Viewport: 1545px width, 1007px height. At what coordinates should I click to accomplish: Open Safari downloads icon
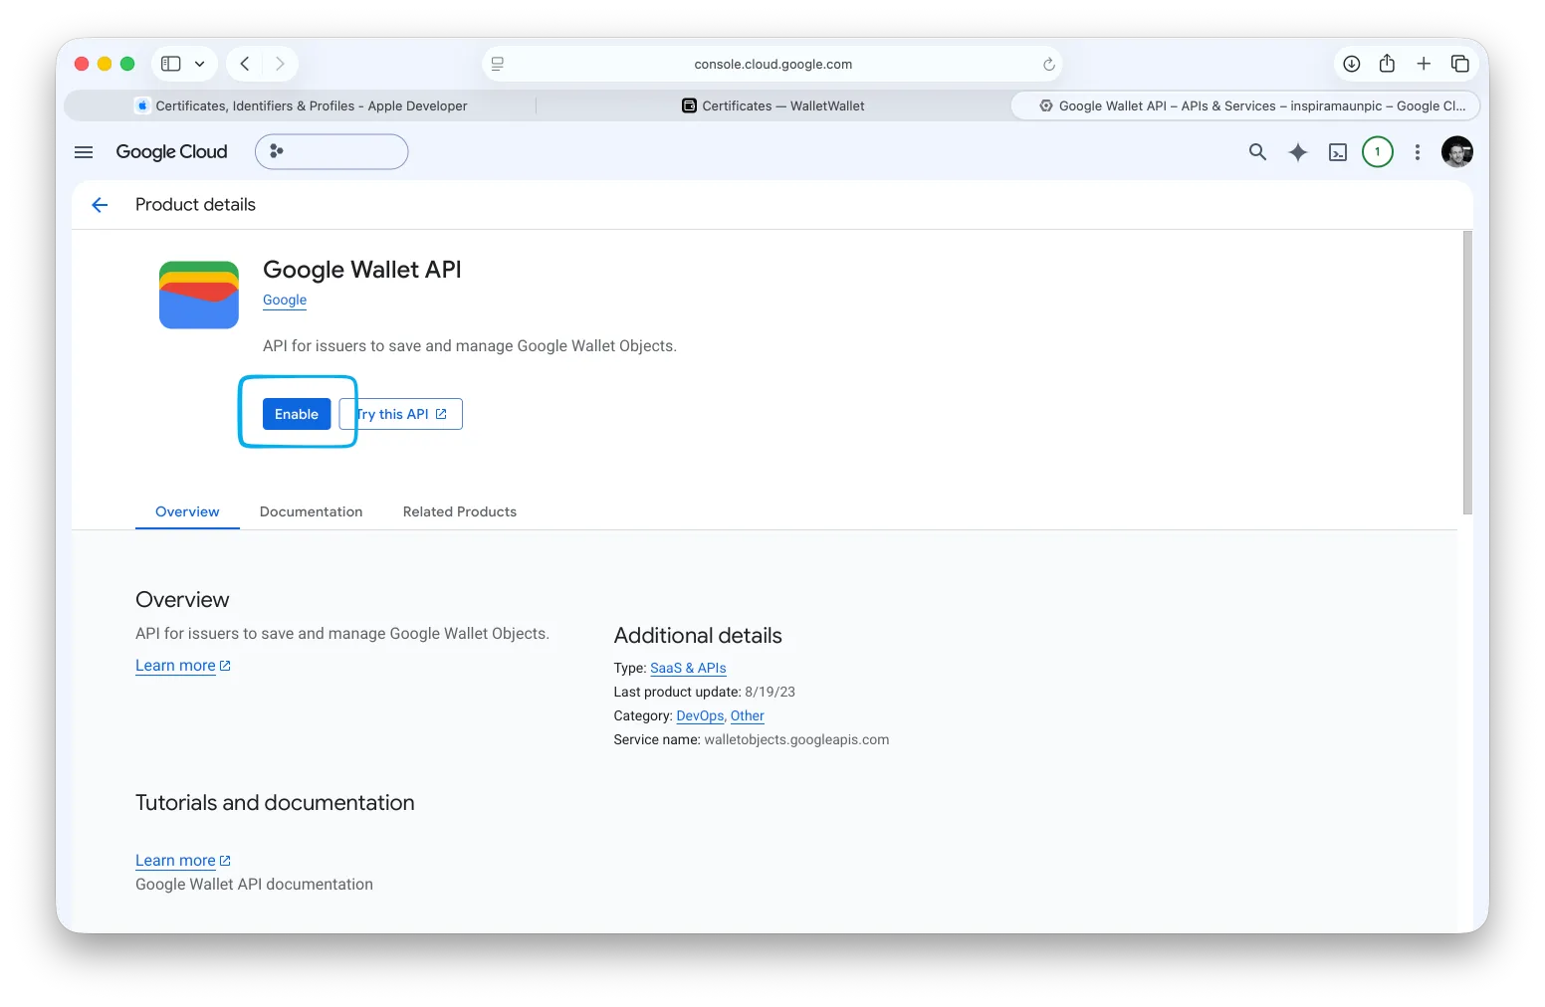[1352, 64]
